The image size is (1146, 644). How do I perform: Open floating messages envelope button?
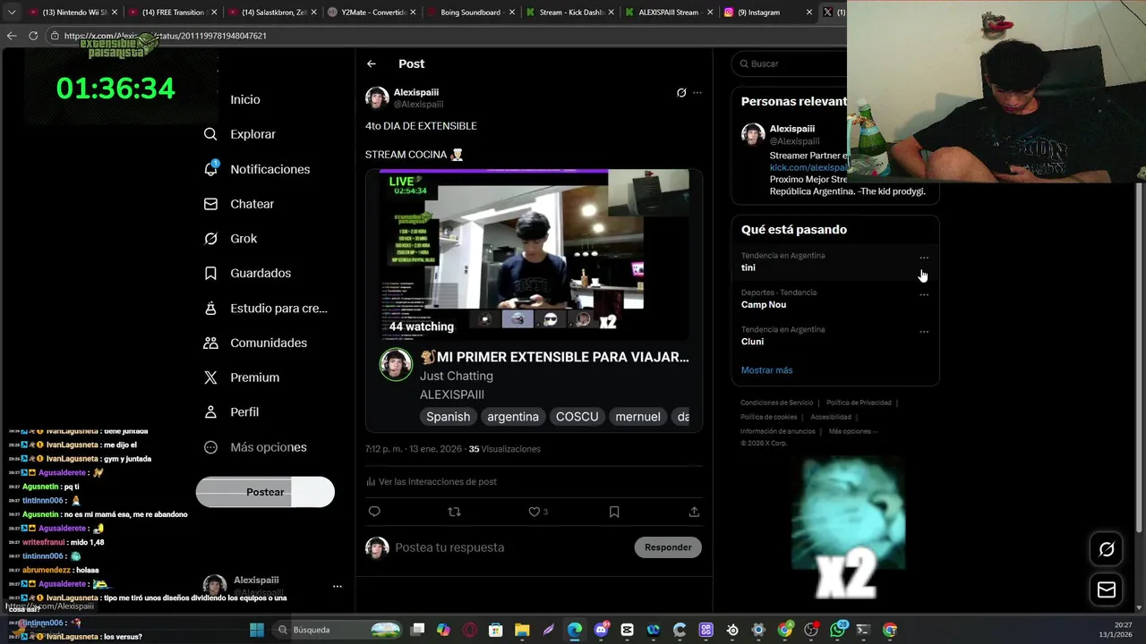1107,589
